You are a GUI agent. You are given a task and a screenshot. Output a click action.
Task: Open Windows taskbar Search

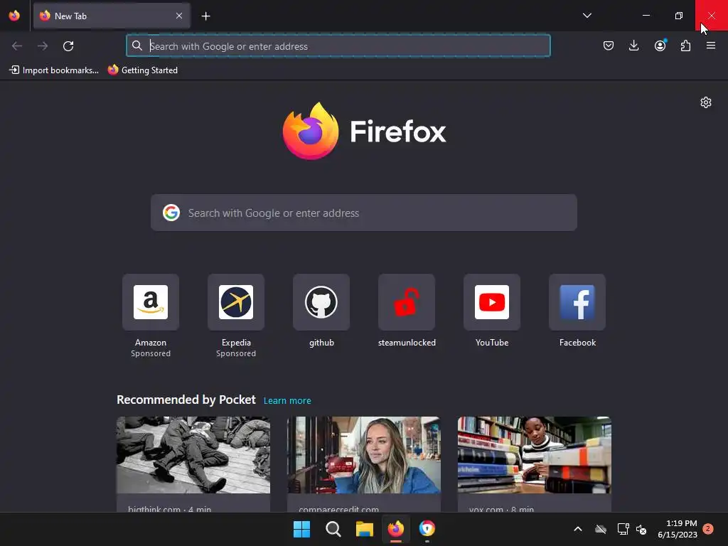pos(333,529)
